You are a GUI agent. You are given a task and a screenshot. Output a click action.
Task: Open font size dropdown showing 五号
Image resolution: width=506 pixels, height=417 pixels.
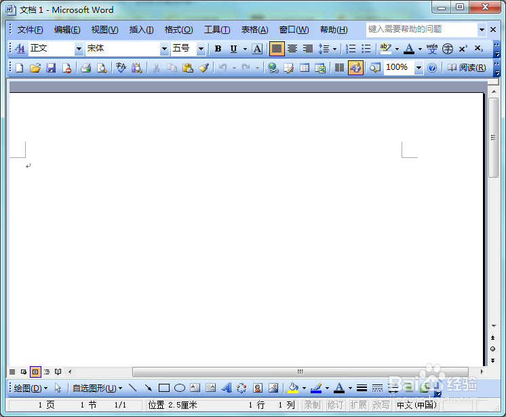click(201, 49)
